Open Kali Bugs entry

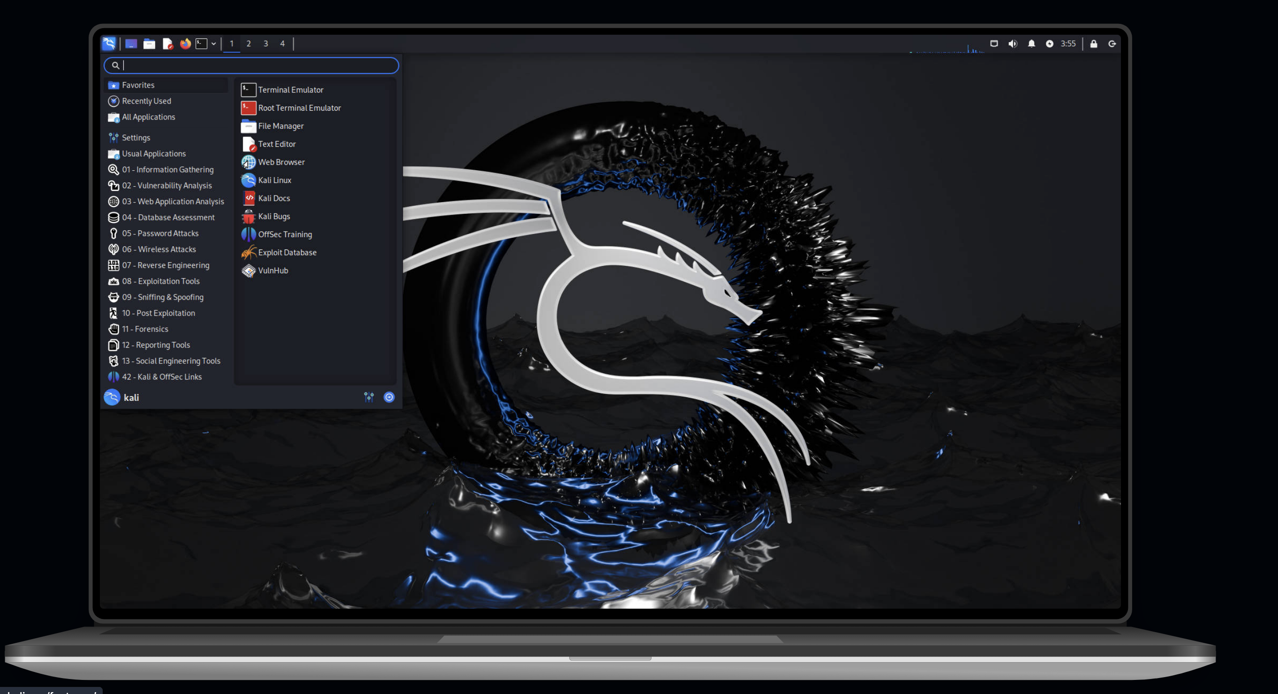(316, 216)
